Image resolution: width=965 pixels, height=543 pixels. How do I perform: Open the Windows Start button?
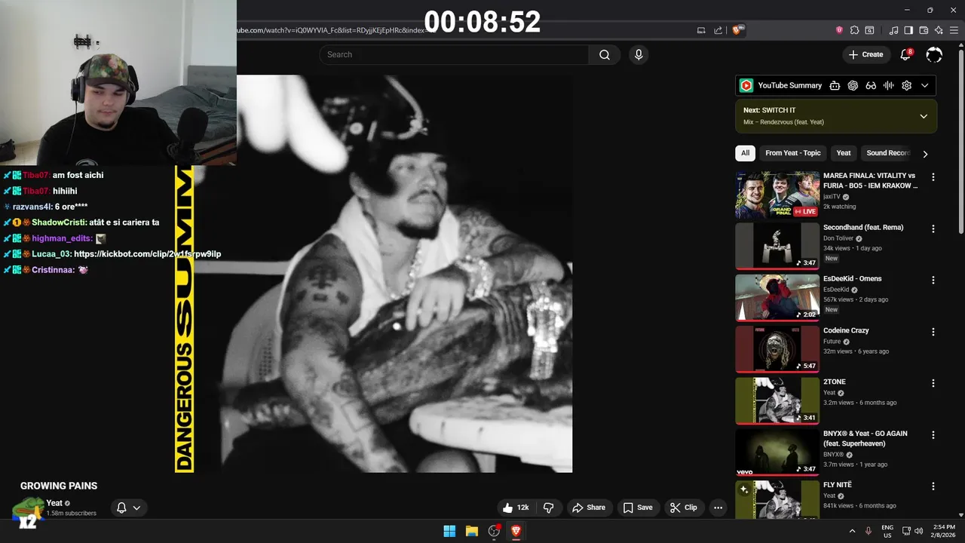tap(449, 531)
